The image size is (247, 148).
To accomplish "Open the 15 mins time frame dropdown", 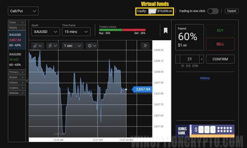I will pyautogui.click(x=76, y=32).
